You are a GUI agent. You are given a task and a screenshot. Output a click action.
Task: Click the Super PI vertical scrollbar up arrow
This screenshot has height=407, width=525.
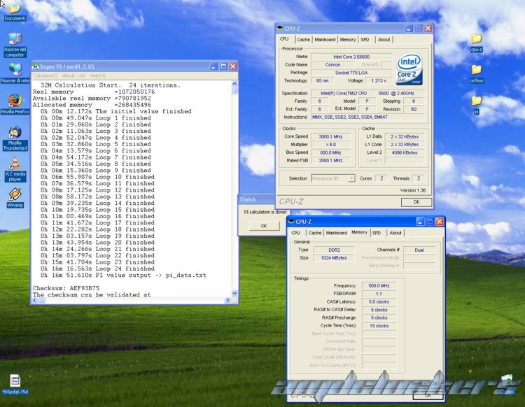[x=236, y=83]
